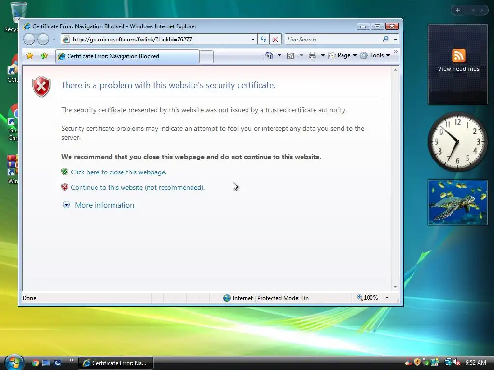The width and height of the screenshot is (494, 370).
Task: Open the Tools menu
Action: click(375, 56)
